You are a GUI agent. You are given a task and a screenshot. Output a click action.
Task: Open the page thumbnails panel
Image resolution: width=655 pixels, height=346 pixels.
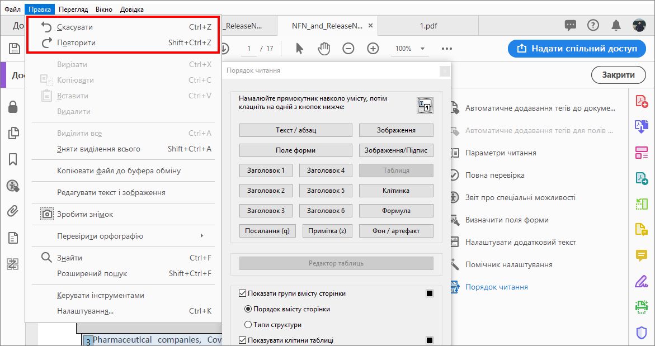[x=13, y=132]
